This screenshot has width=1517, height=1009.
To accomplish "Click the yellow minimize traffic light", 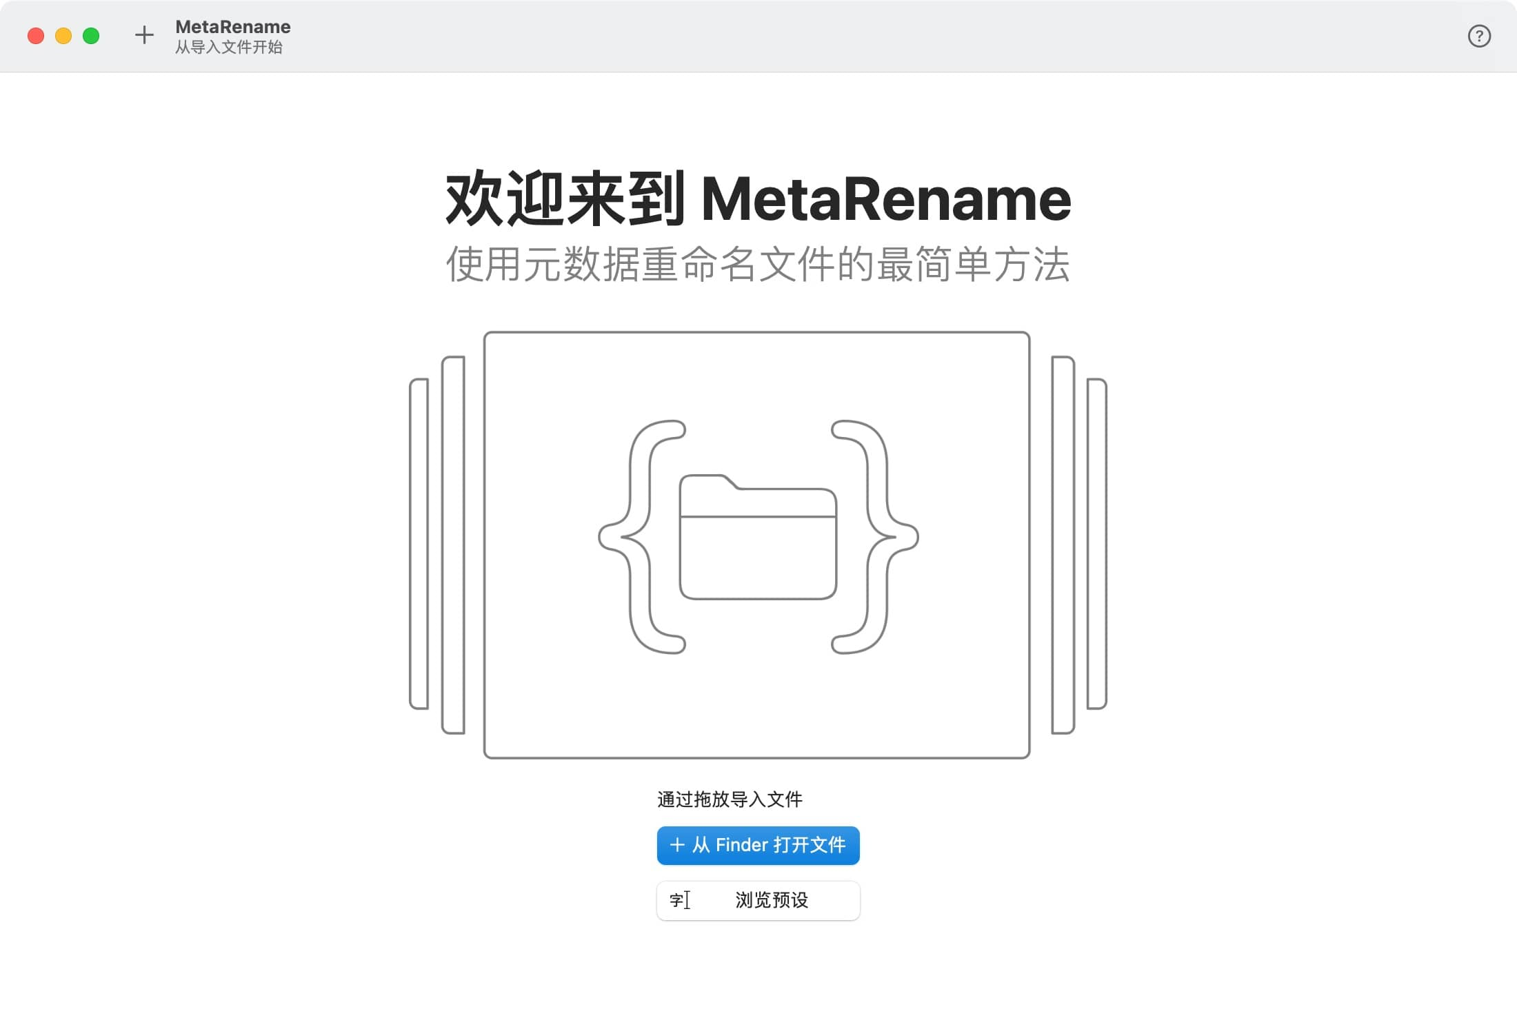I will point(62,36).
